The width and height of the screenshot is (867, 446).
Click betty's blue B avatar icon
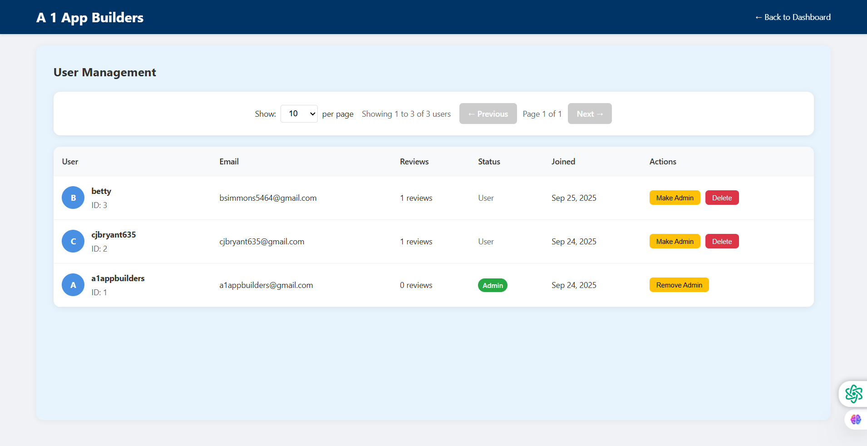[x=73, y=198]
